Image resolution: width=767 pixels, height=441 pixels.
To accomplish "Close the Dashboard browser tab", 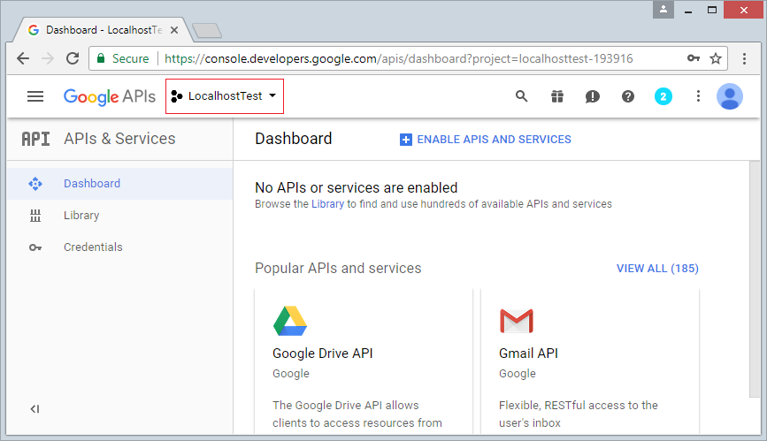I will (174, 30).
